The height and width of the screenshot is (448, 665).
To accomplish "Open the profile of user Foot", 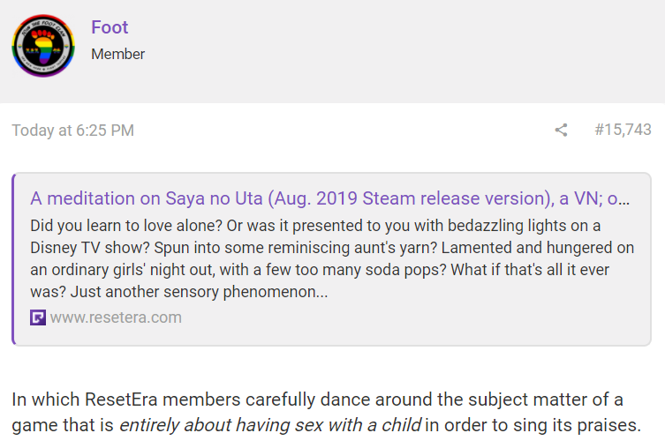I will tap(110, 27).
